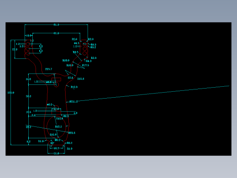The height and width of the screenshot is (178, 237).
Task: Select the red oval cutout in the handle
Action: click(57, 127)
